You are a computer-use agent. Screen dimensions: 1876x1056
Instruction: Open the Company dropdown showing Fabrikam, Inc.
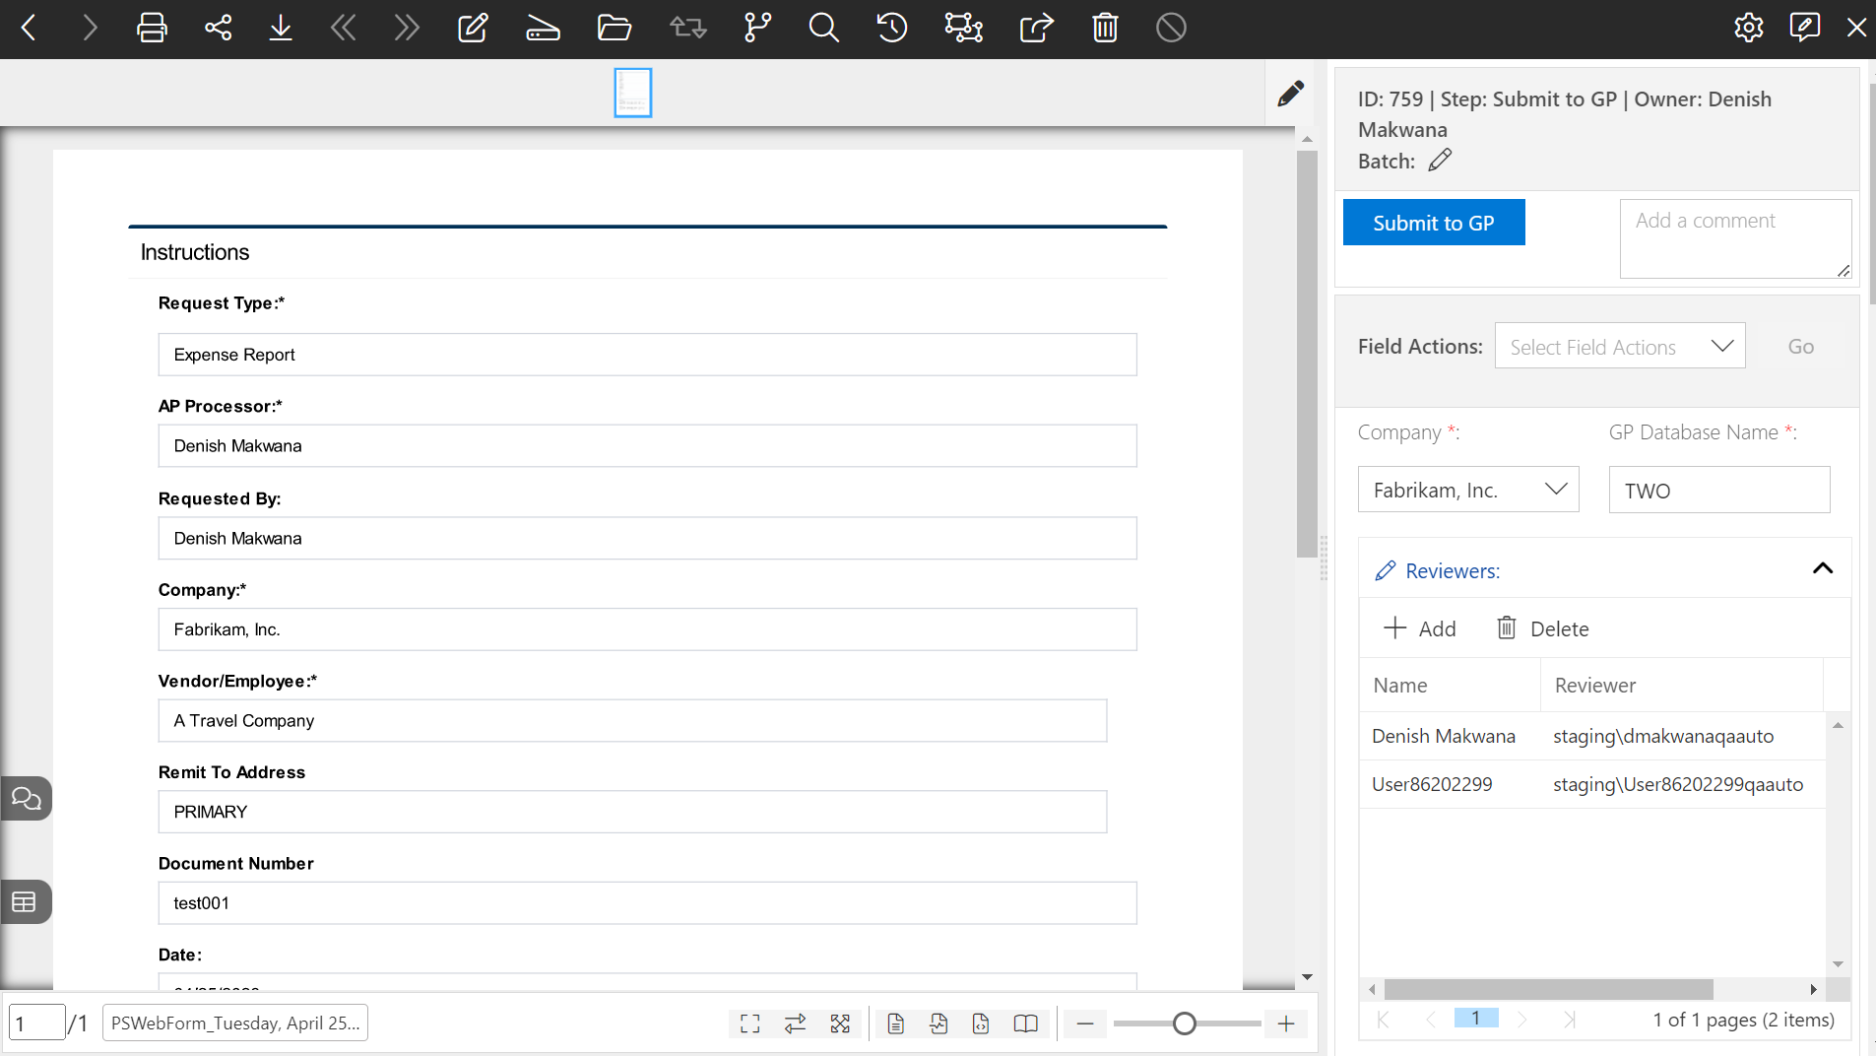(1468, 490)
